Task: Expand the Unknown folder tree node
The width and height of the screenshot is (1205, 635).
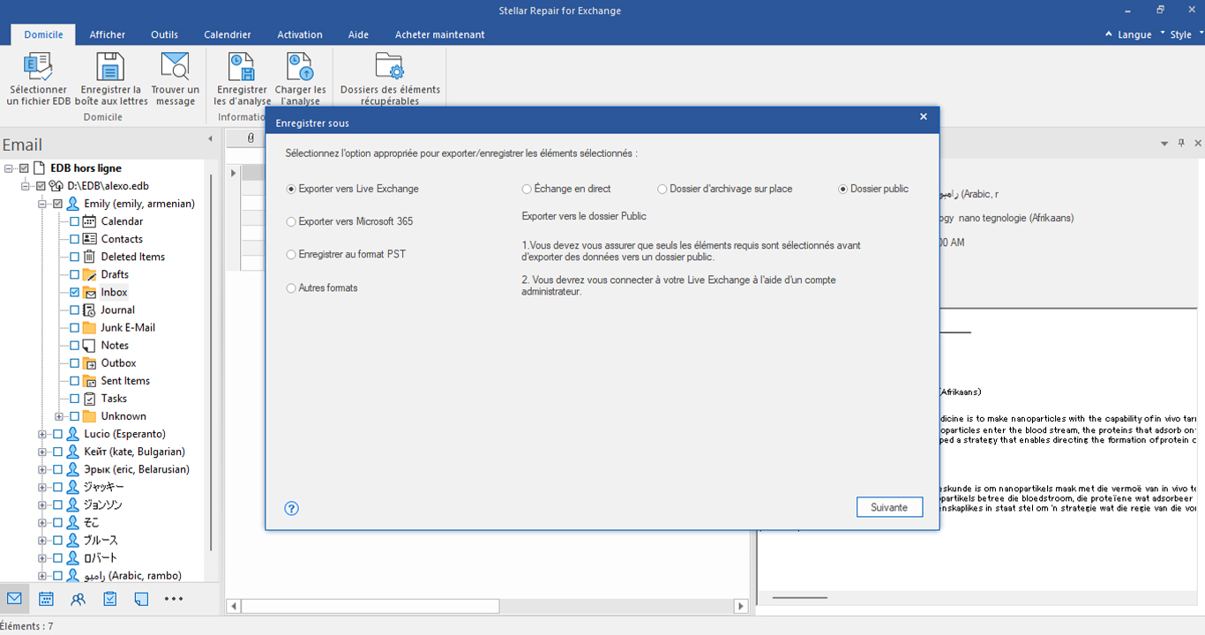Action: tap(58, 416)
